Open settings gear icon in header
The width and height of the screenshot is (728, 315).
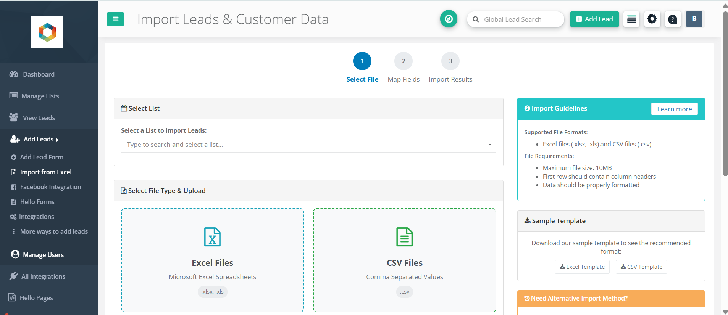(x=652, y=19)
